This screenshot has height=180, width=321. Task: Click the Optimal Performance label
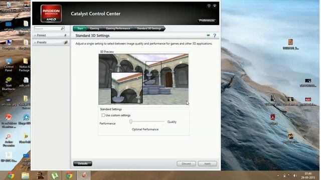[145, 129]
